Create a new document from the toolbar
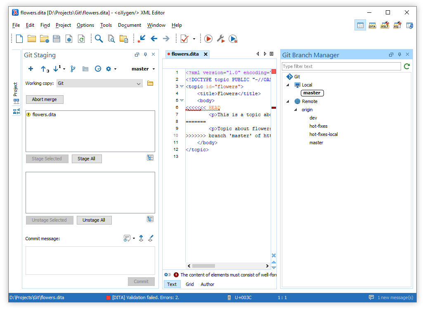This screenshot has width=425, height=309. click(19, 39)
